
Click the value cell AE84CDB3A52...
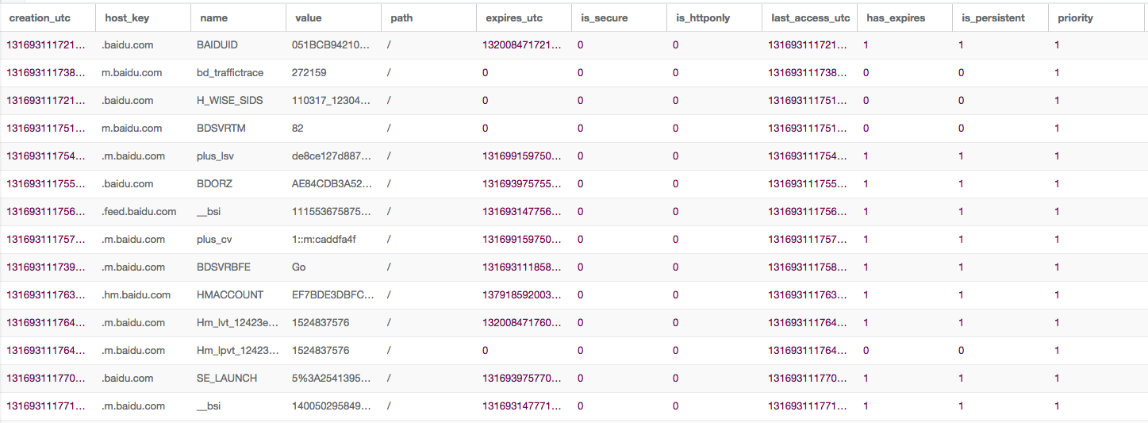[333, 184]
